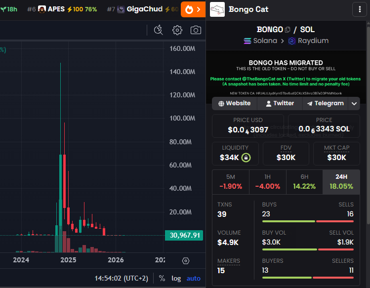
Task: Click the VOLUME value $4.9K
Action: tap(228, 243)
